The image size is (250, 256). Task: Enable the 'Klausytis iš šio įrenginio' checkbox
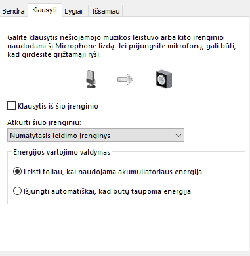pos(11,106)
